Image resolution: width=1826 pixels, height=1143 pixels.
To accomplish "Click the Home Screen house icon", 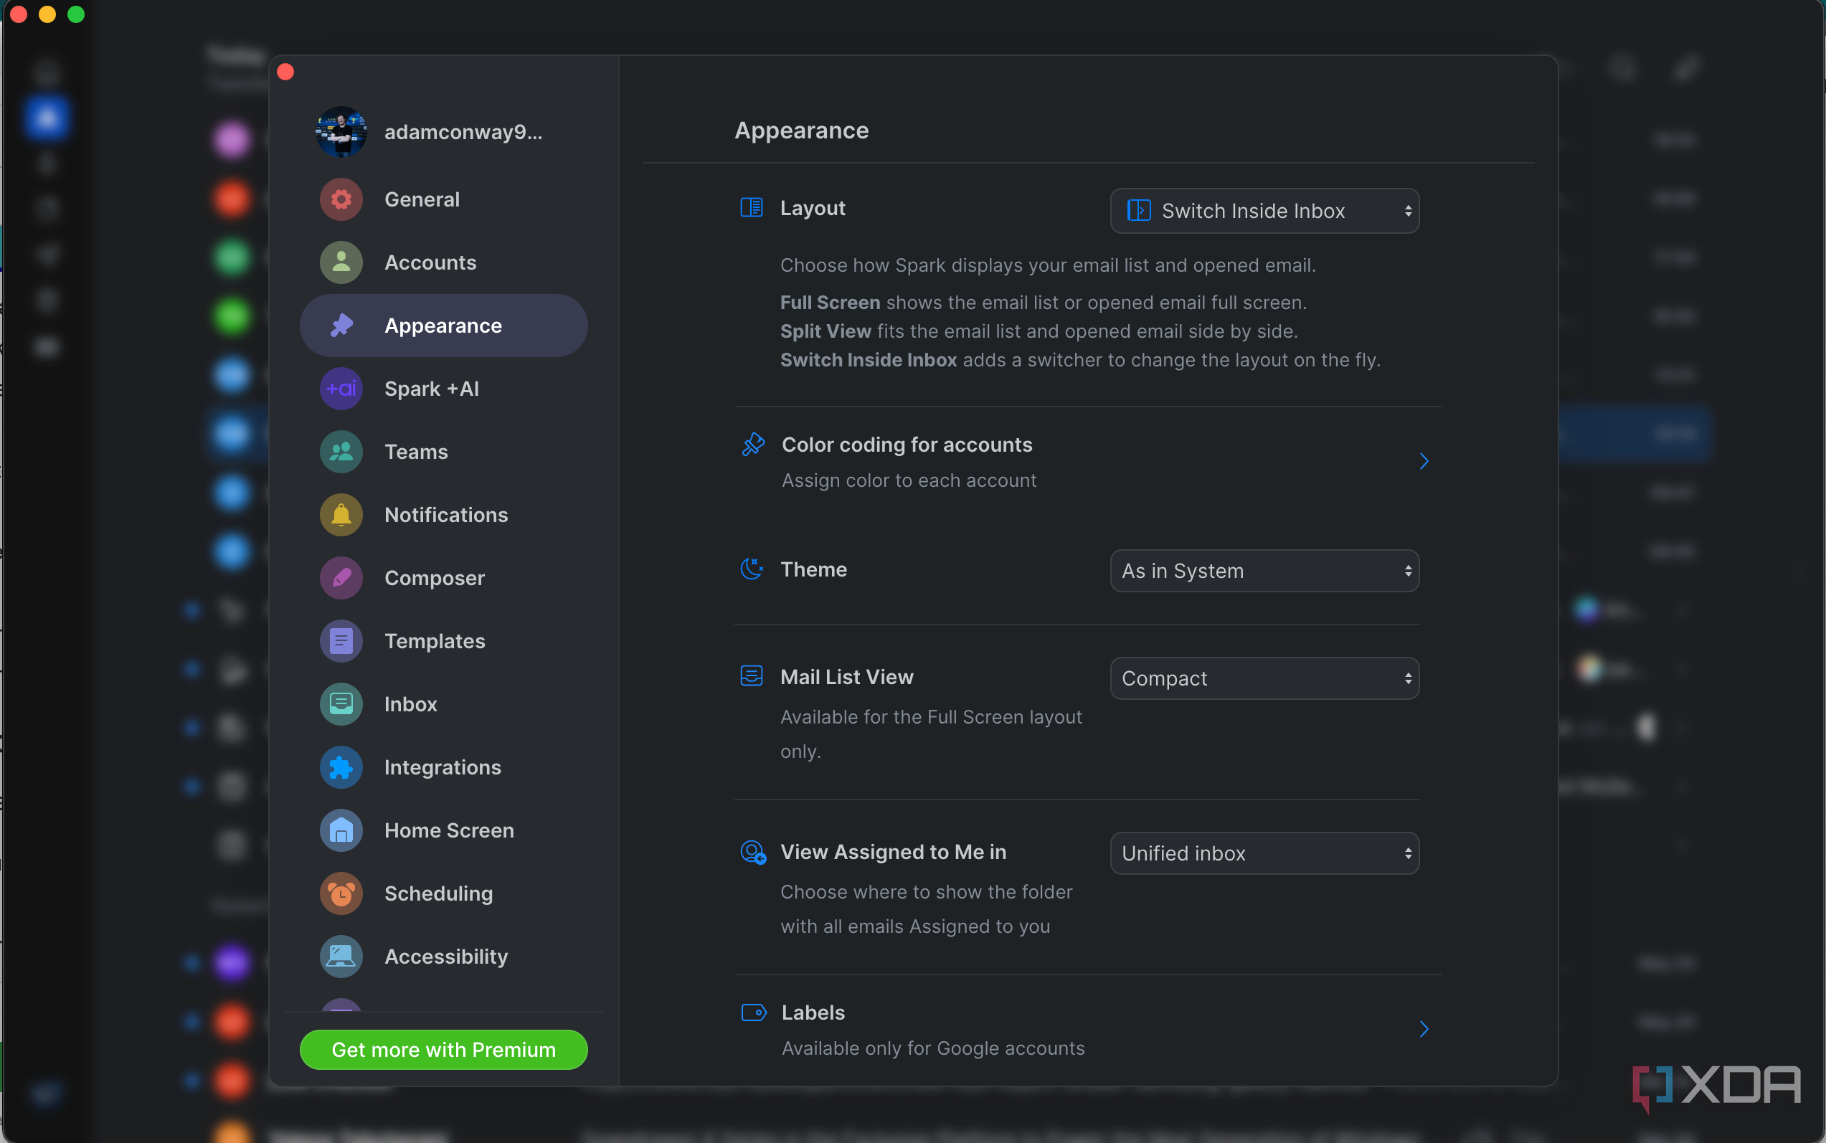I will pos(341,831).
